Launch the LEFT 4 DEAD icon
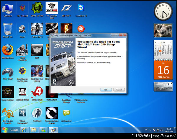This screenshot has width=177, height=139. point(37,93)
